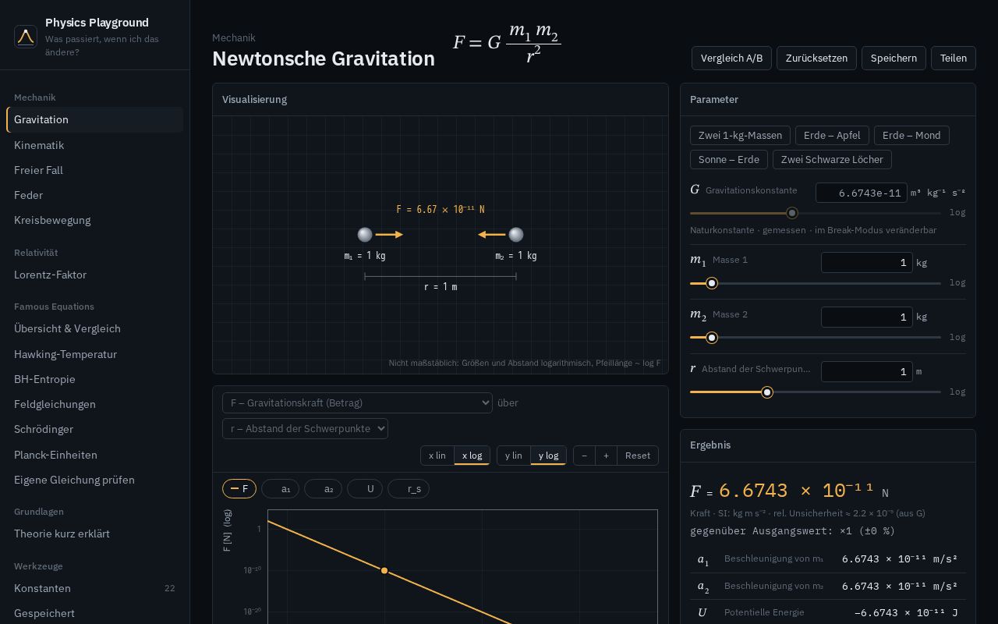The width and height of the screenshot is (998, 624).
Task: Toggle log scale for the Abstand slider
Action: [x=957, y=392]
